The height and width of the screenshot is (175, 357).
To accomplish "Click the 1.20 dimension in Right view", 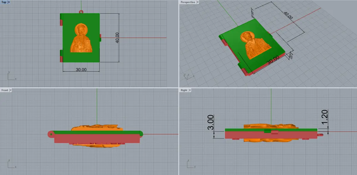I will (x=325, y=117).
